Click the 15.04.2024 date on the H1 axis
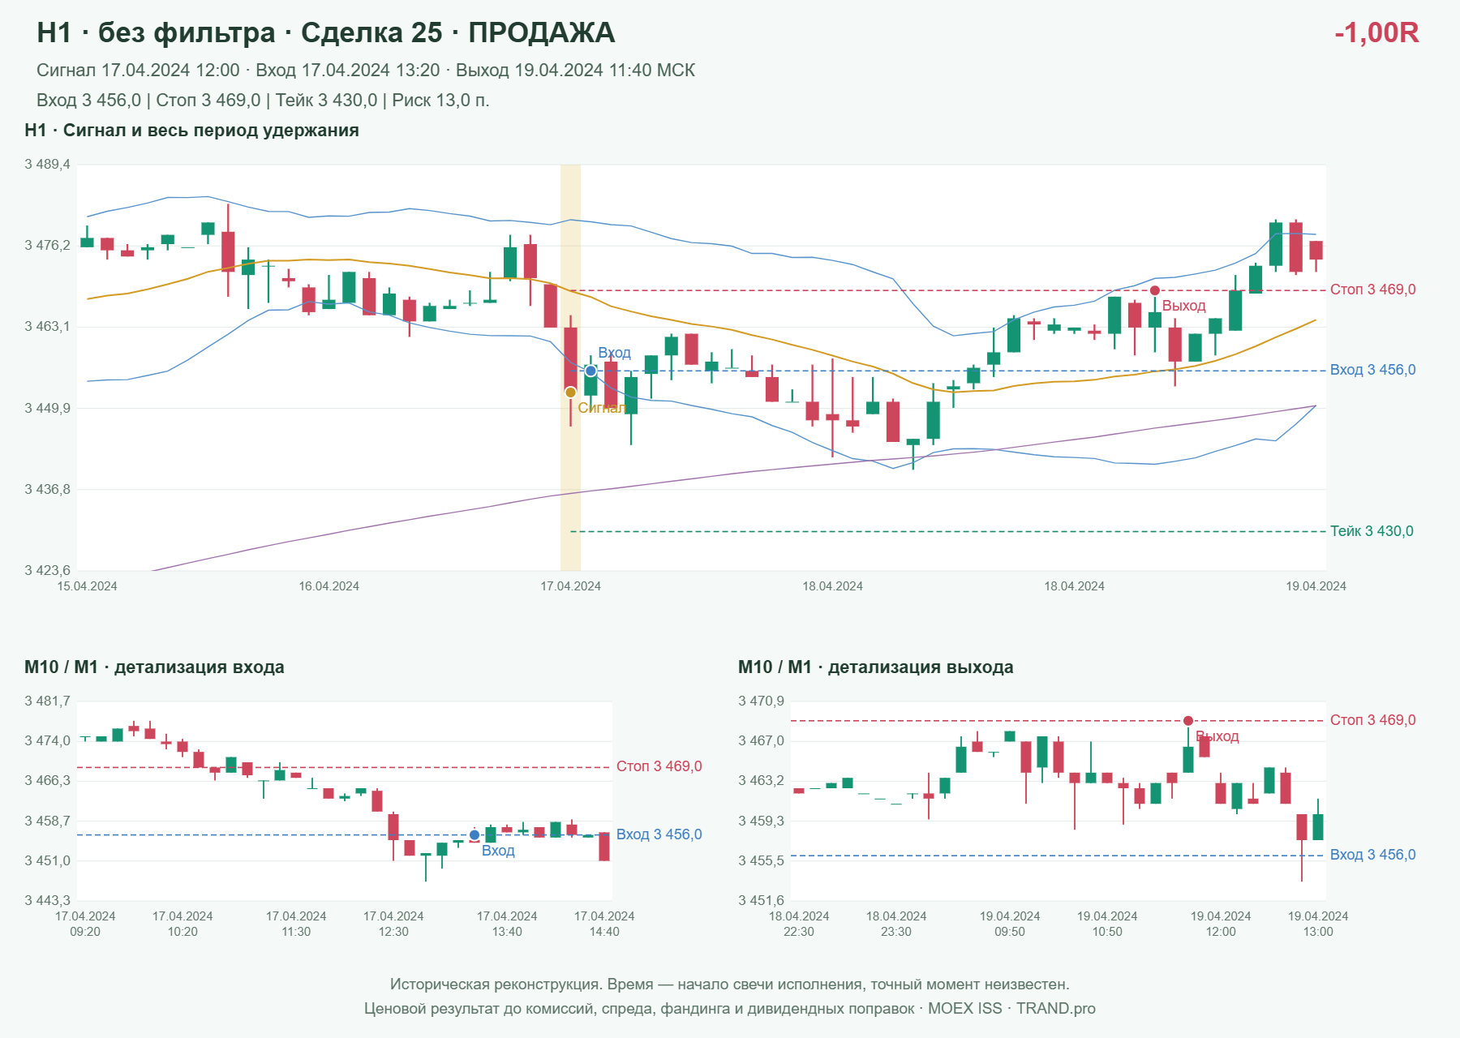1460x1038 pixels. (87, 586)
